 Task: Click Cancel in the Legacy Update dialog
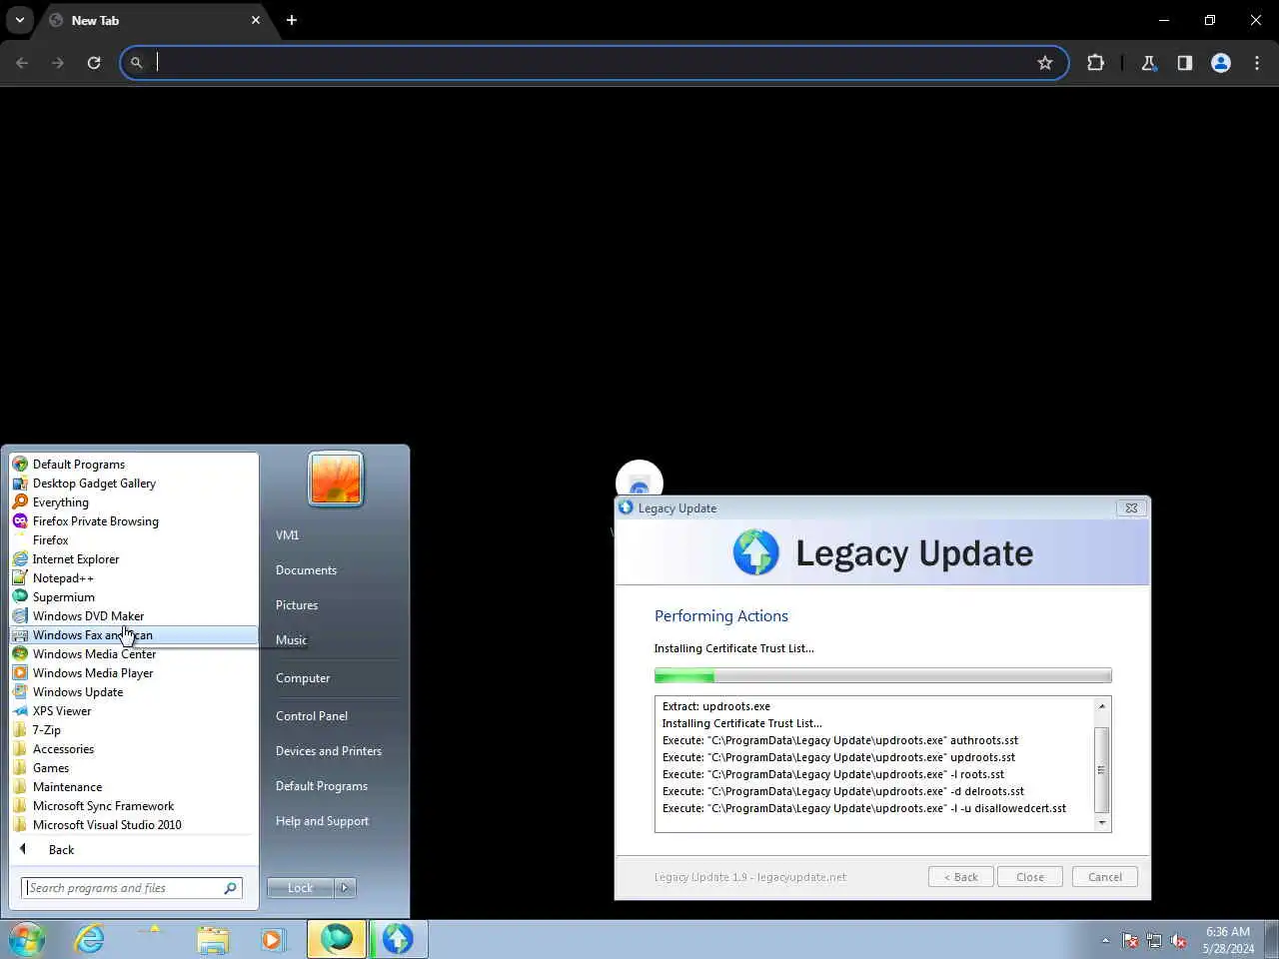pyautogui.click(x=1105, y=877)
